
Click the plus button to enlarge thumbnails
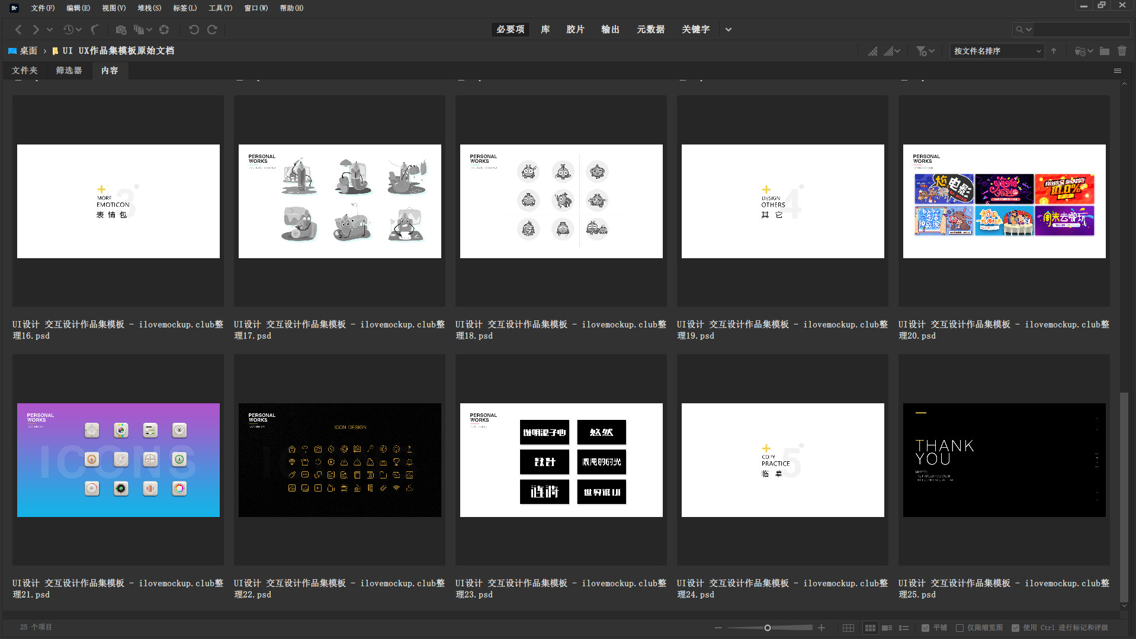(821, 628)
